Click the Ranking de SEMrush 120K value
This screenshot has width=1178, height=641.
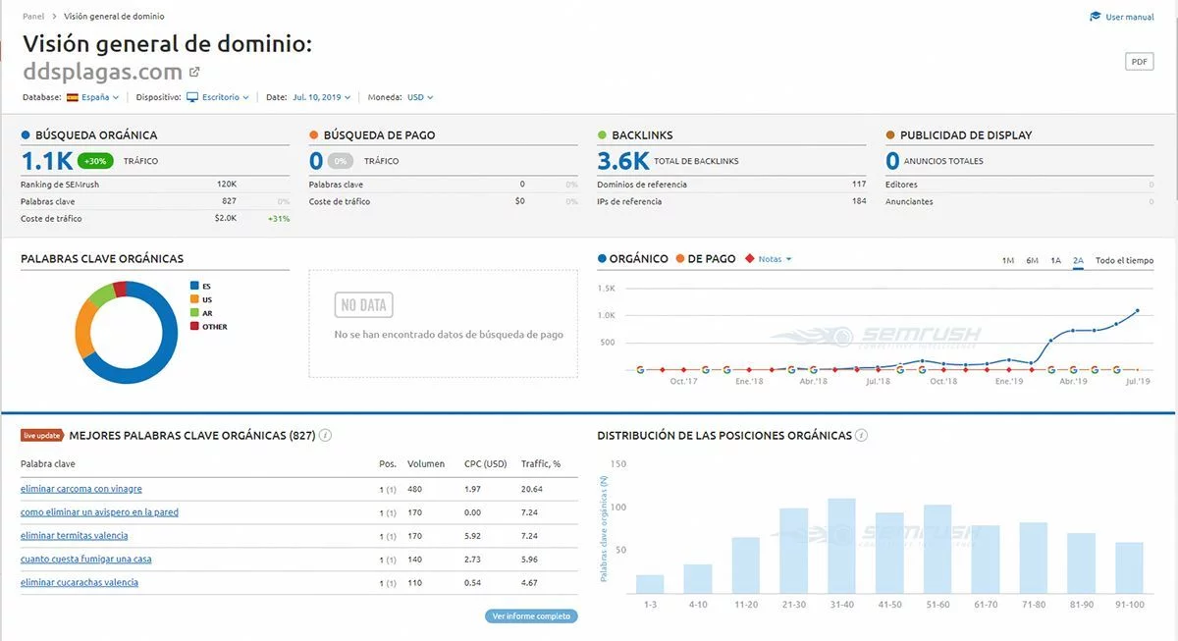[x=227, y=185]
